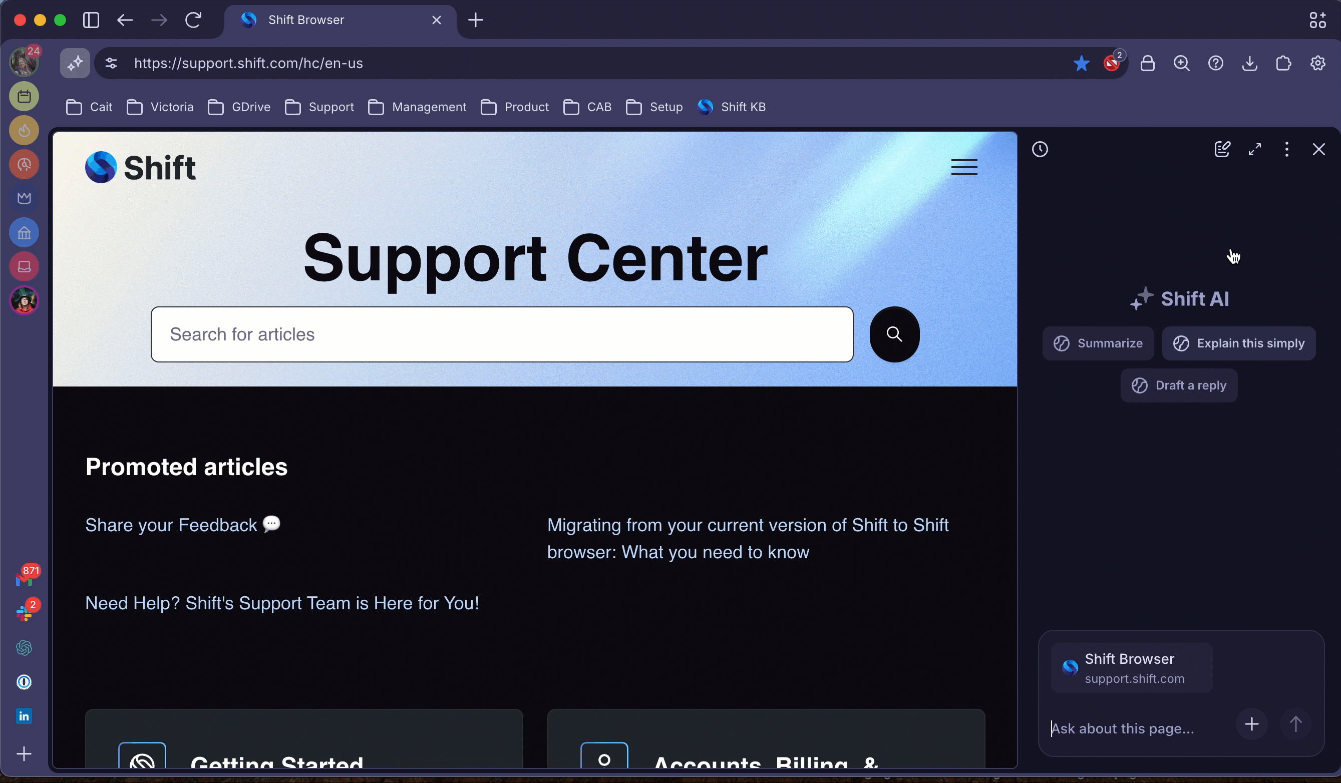Click the Shift logo on support page
This screenshot has width=1341, height=783.
(141, 168)
